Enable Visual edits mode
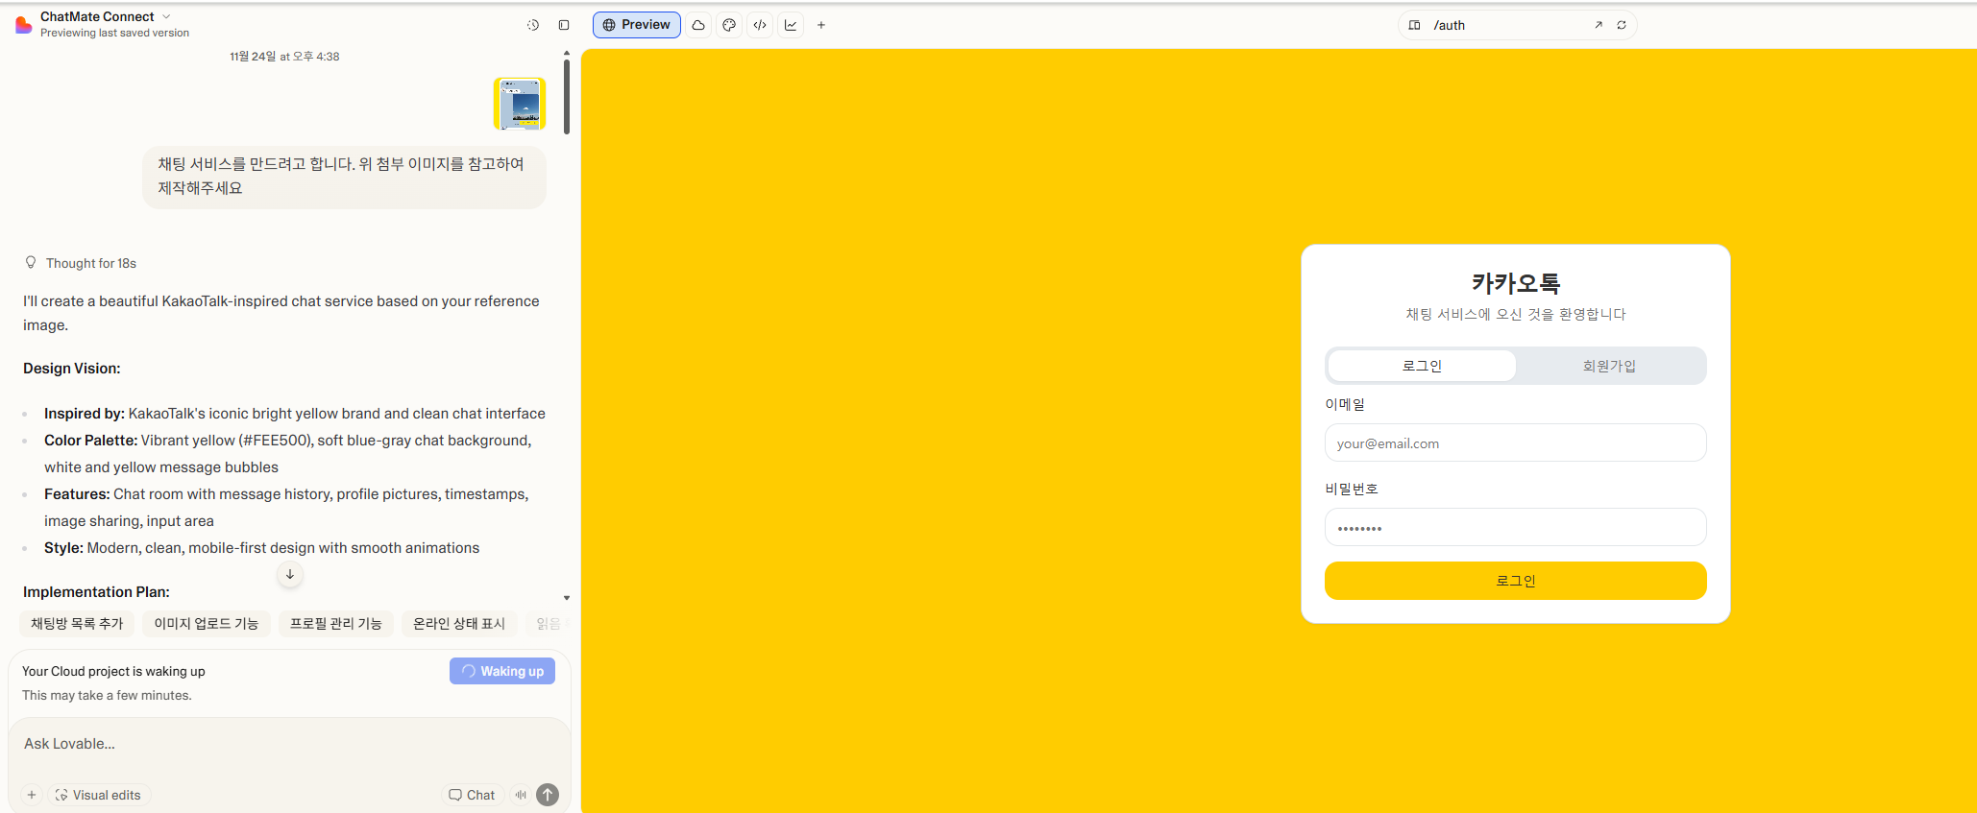The height and width of the screenshot is (813, 1977). (99, 795)
